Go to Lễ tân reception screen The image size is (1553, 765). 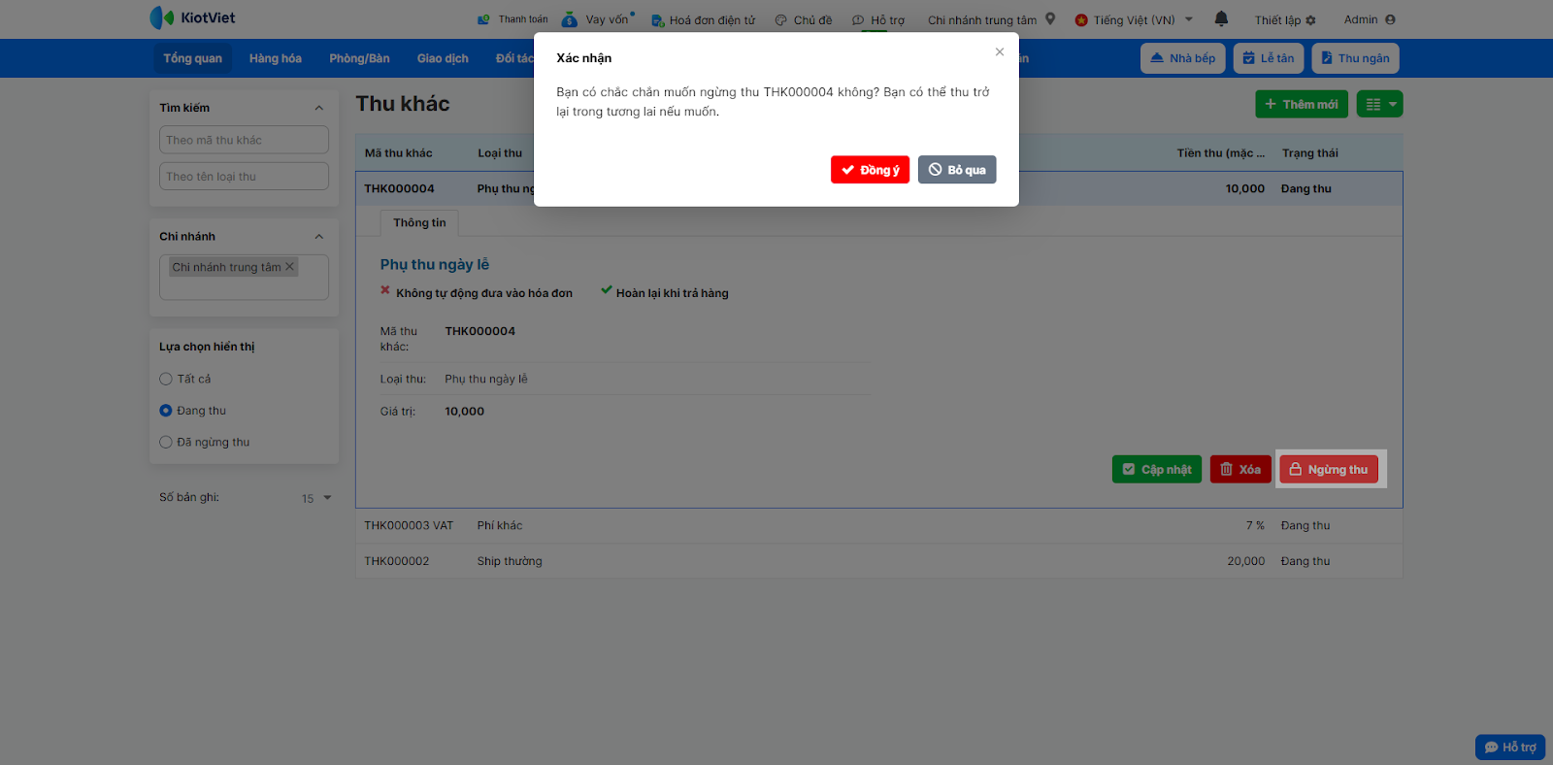1269,58
